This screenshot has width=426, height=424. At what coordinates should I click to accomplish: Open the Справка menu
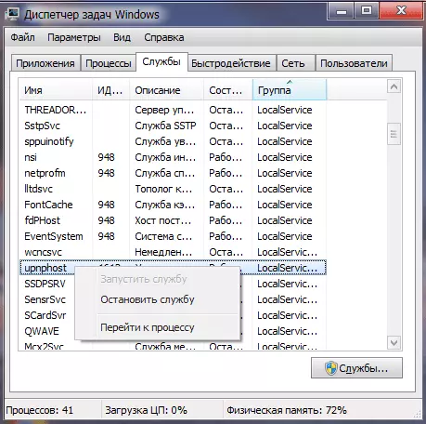click(164, 37)
